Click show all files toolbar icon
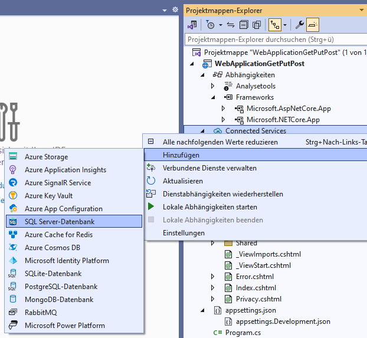Screen dimensions: 367x338 pos(257,25)
